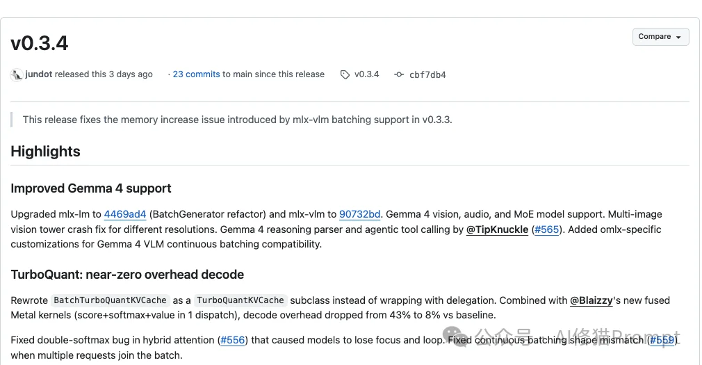Screen dimensions: 702x365
Task: Open the 23 commits link
Action: pyautogui.click(x=196, y=74)
